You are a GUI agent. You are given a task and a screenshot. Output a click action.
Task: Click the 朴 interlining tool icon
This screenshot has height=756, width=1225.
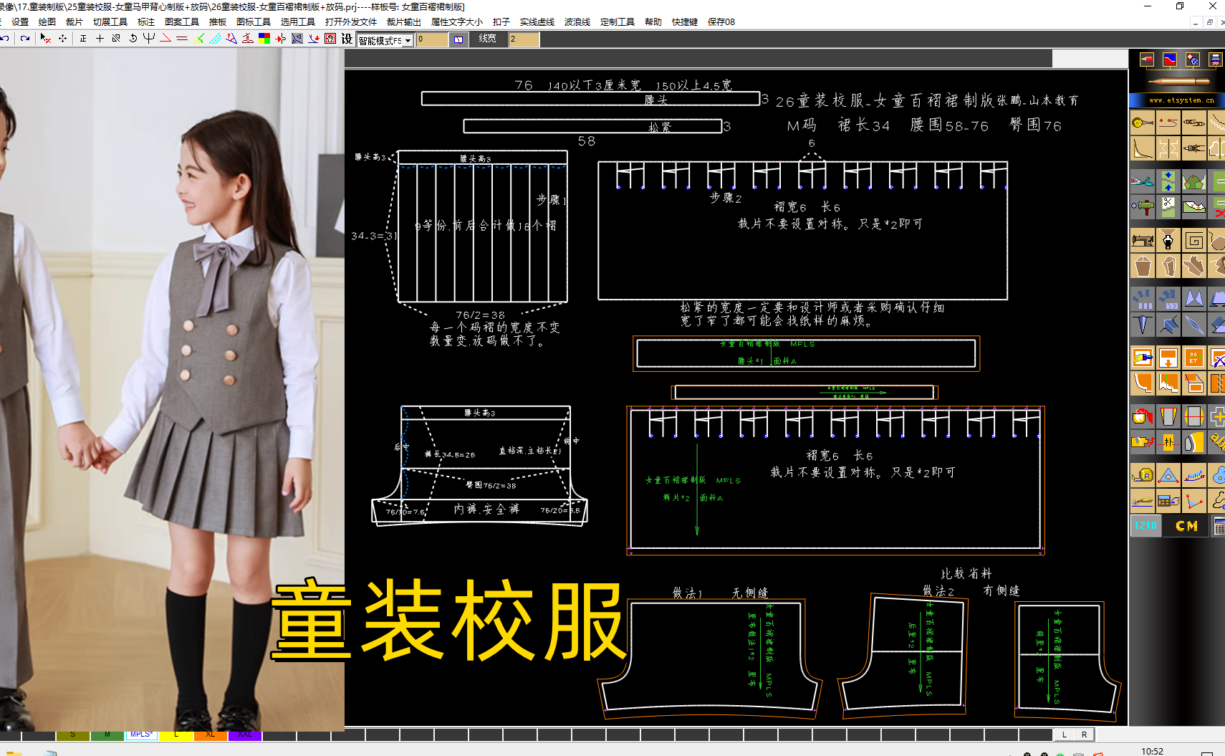click(1168, 441)
